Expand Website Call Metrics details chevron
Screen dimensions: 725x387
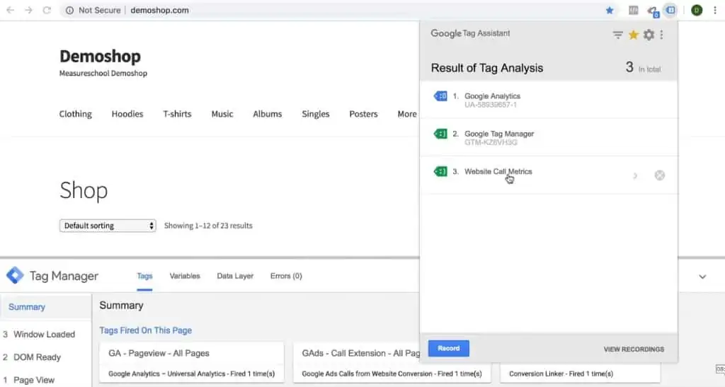[635, 175]
